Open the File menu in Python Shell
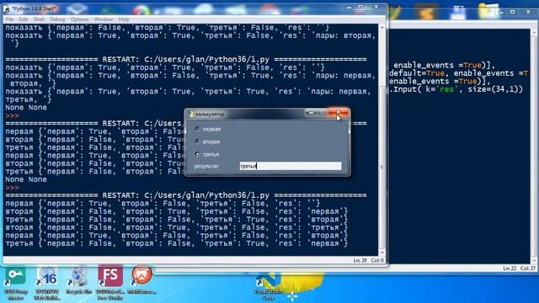The width and height of the screenshot is (539, 303). click(9, 19)
